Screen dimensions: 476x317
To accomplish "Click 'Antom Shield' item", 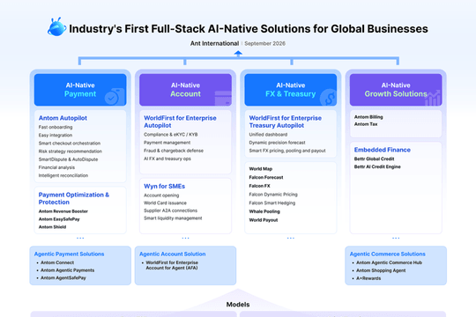I will 52,227.
